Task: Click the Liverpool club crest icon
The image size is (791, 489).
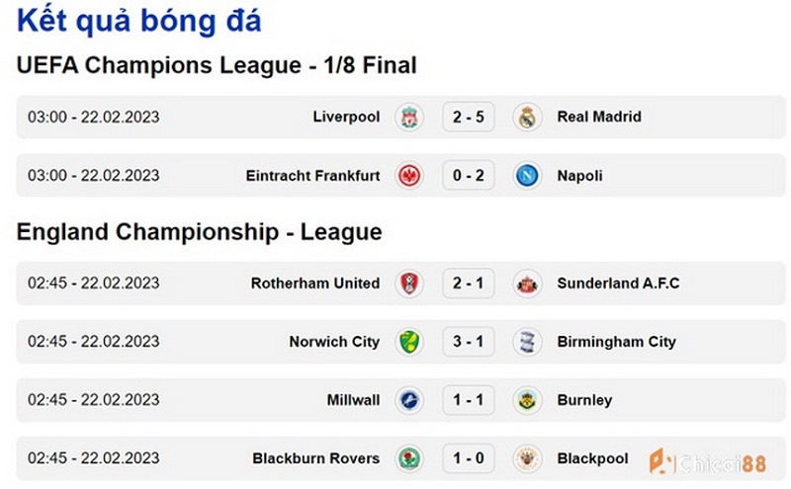Action: pyautogui.click(x=409, y=117)
